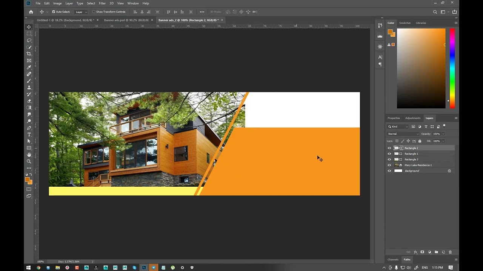Open the Color panel options menu
The width and height of the screenshot is (483, 271).
[x=456, y=23]
